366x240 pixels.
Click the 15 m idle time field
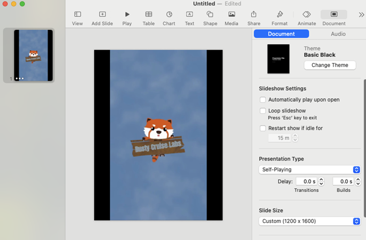tap(279, 138)
